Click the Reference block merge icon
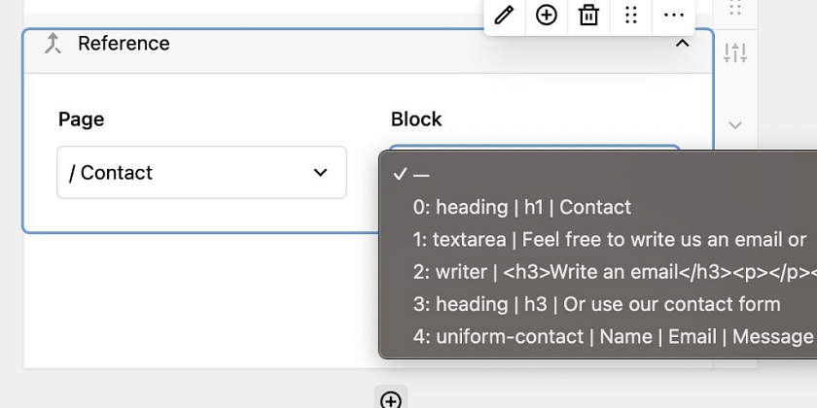The image size is (817, 408). pos(53,43)
